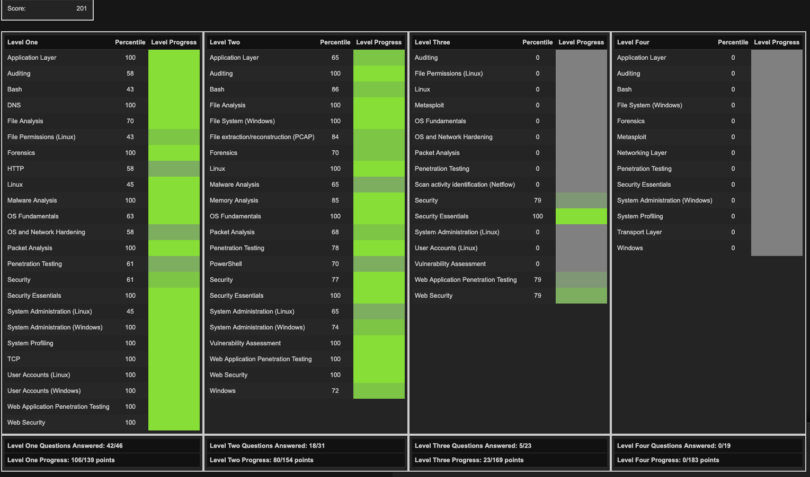
Task: Click the Level Four Windows progress bar
Action: [776, 248]
